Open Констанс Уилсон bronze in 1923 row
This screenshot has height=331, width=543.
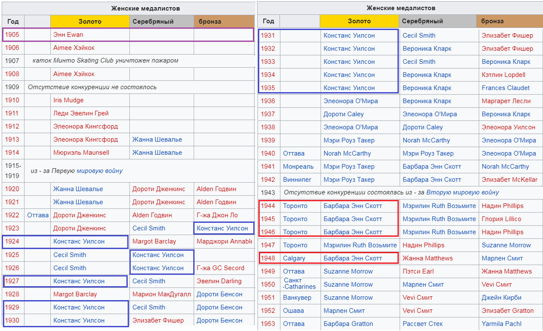[x=222, y=228]
